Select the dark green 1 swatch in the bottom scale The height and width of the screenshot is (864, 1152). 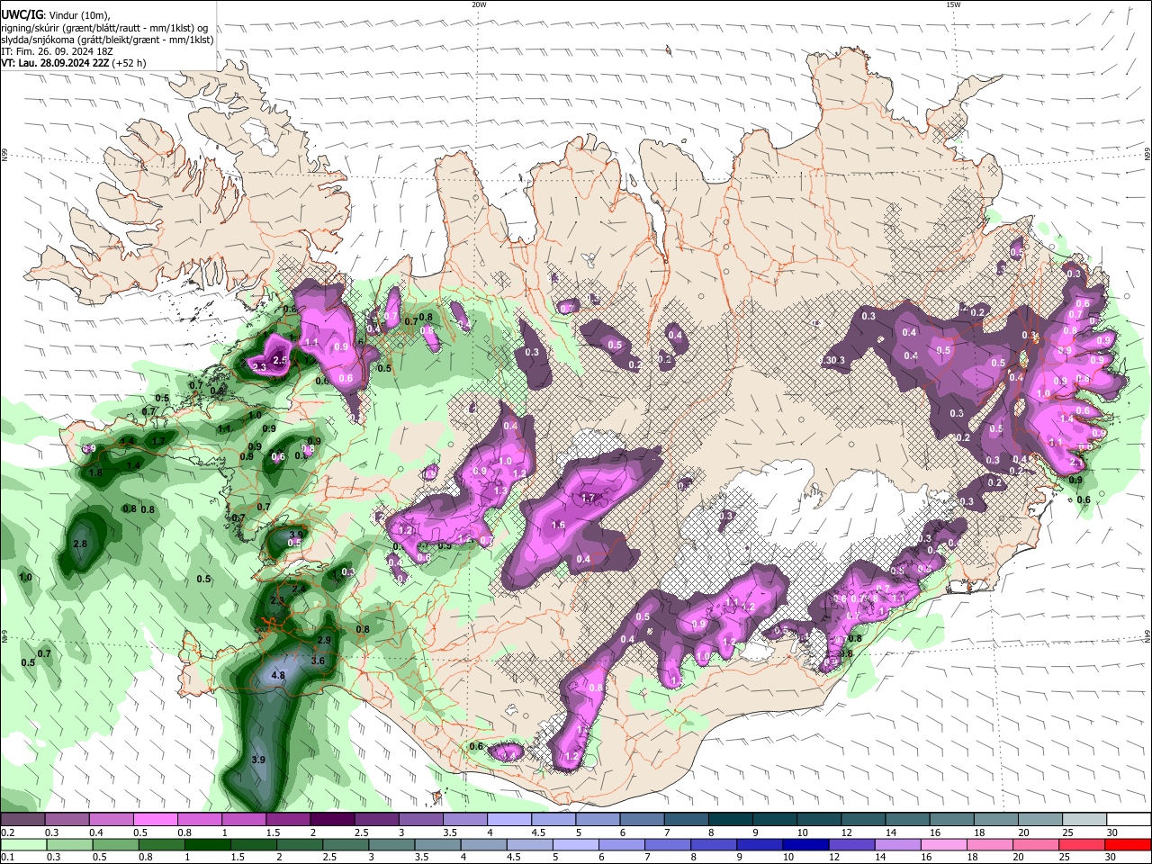tap(207, 844)
